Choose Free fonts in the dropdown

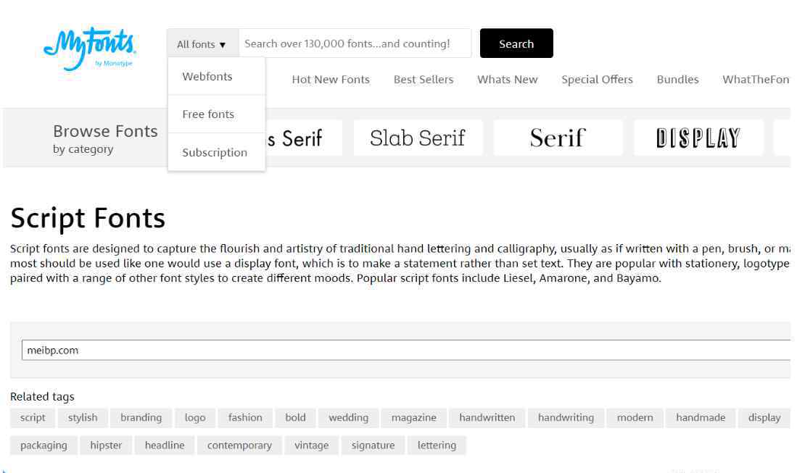pyautogui.click(x=208, y=114)
